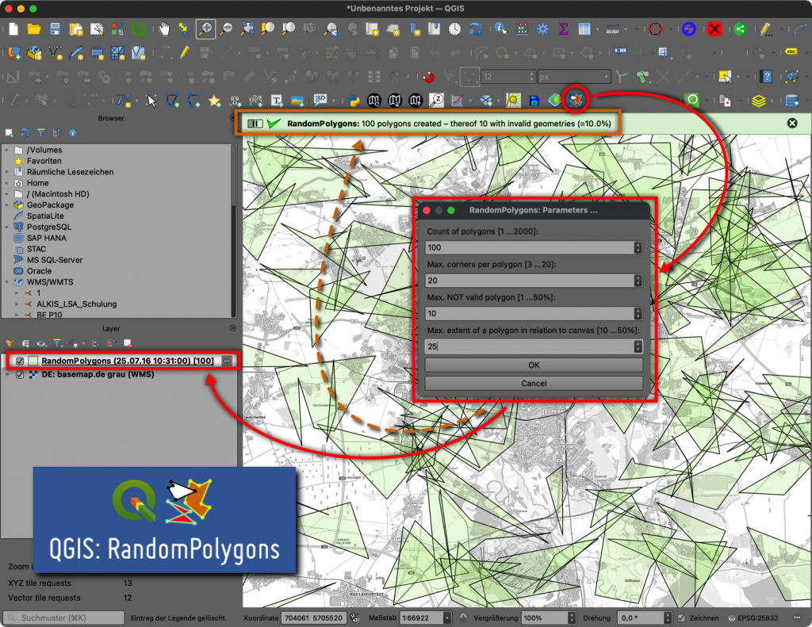Click the red X plugin icon

[714, 29]
